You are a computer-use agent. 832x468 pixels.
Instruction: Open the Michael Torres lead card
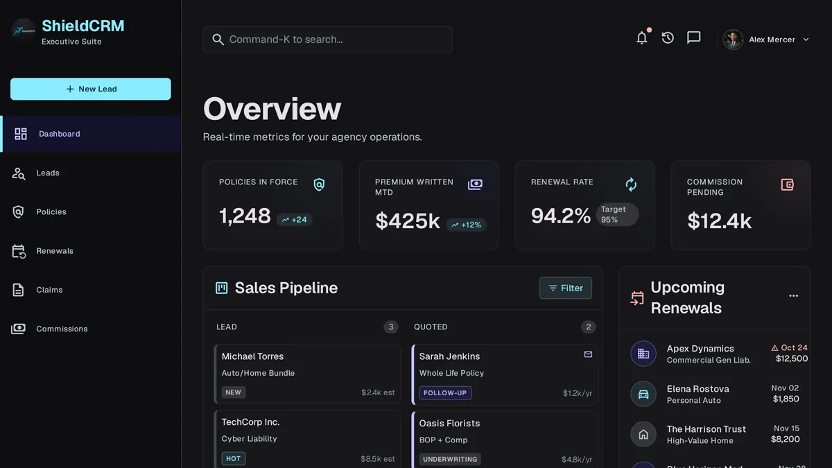pos(307,374)
